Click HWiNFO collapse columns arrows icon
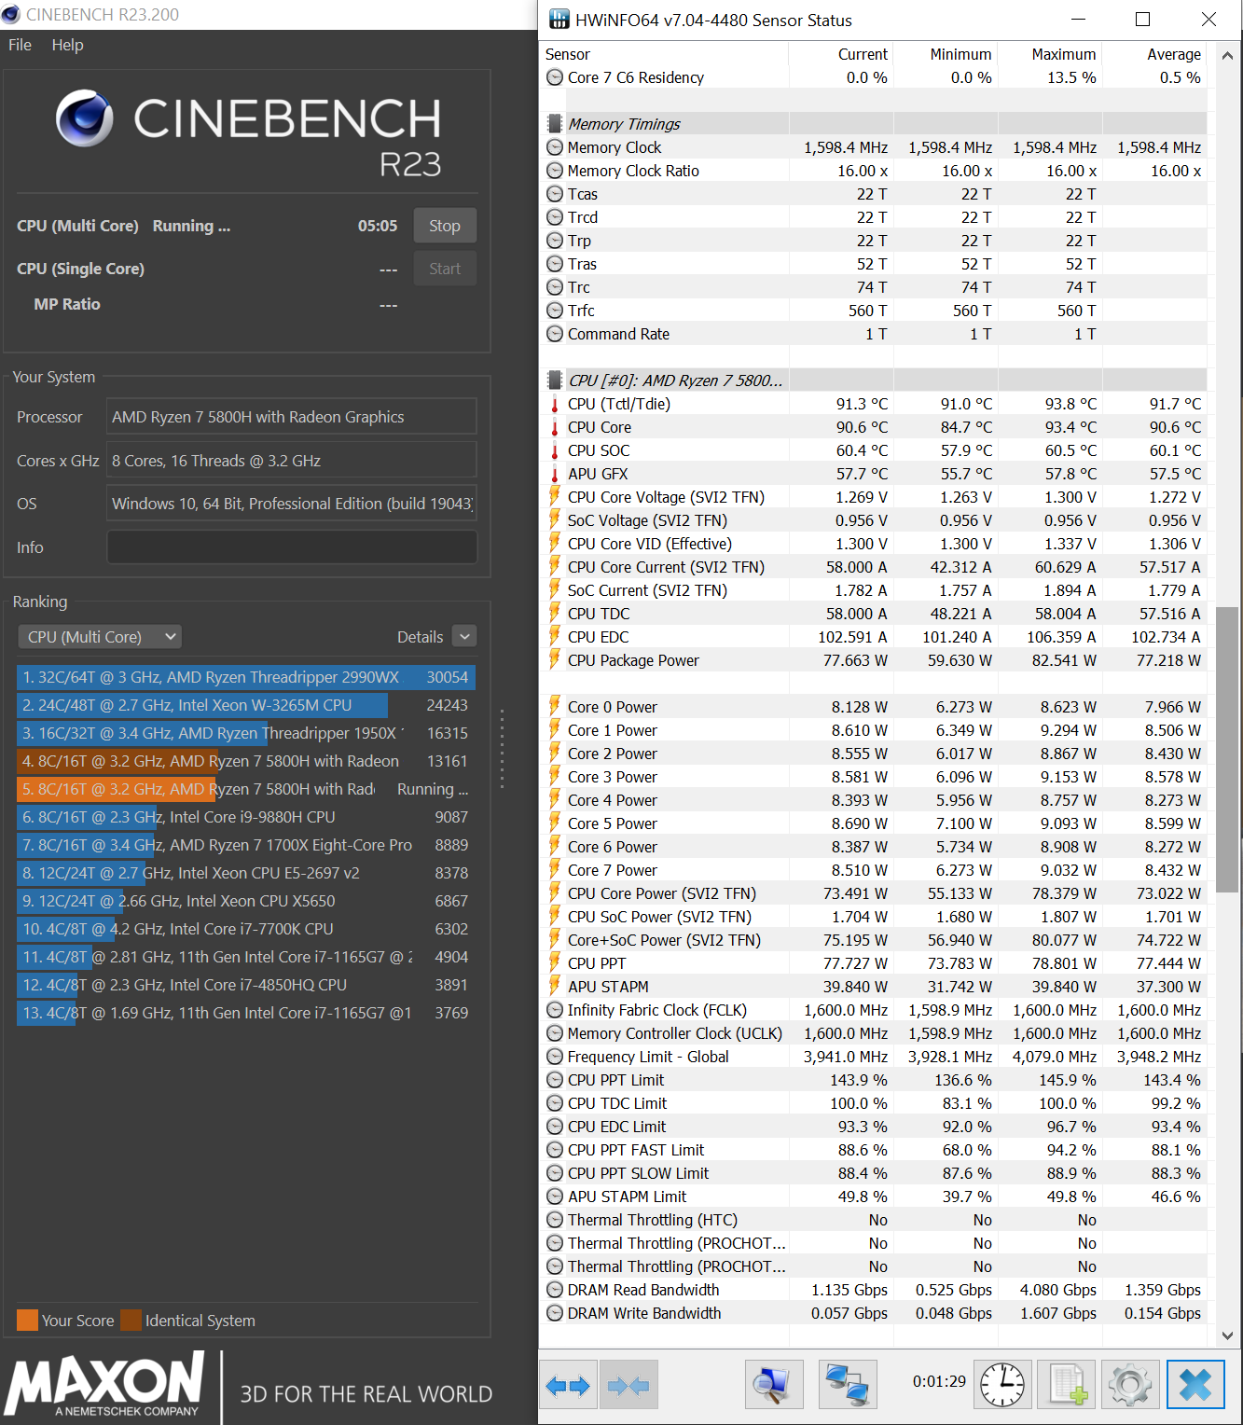The width and height of the screenshot is (1243, 1425). click(628, 1385)
